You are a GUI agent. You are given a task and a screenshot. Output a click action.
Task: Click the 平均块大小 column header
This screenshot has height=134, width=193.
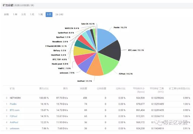point(139,90)
